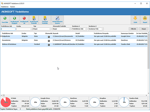This screenshot has width=150, height=112.
Task: Click the Tipi column header in table
Action: [35, 33]
